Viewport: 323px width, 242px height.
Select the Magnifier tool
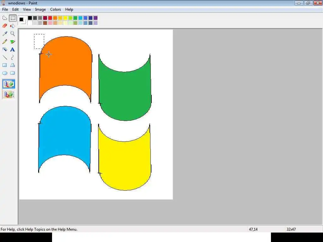click(x=13, y=34)
